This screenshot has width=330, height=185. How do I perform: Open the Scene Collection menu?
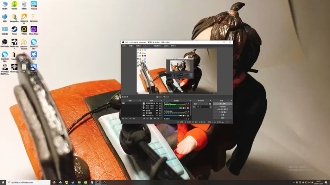tap(158, 46)
